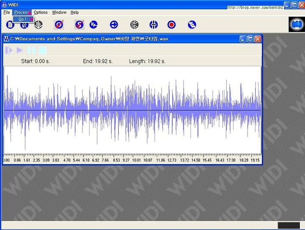305x230 pixels.
Task: Click the new document toolbar icon
Action: tap(10, 25)
